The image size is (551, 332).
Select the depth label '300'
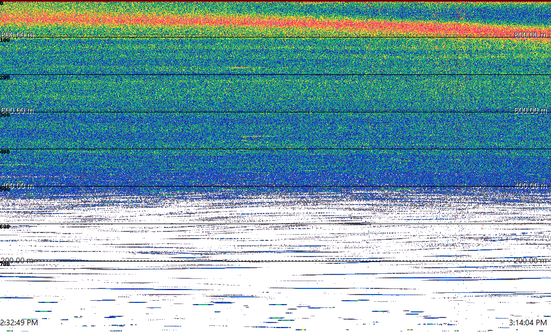(5, 115)
